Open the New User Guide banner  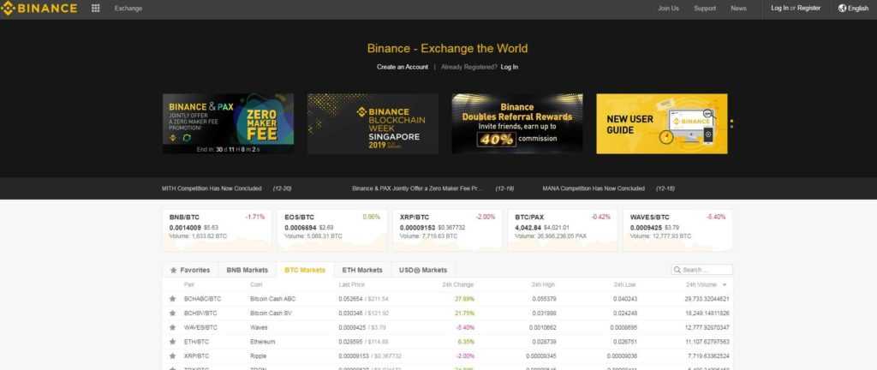coord(661,123)
